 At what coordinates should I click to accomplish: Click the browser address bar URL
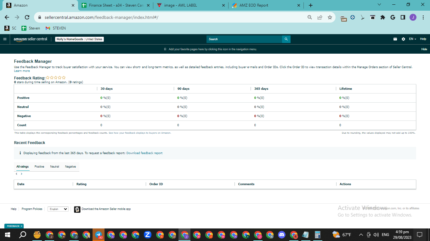pos(101,18)
